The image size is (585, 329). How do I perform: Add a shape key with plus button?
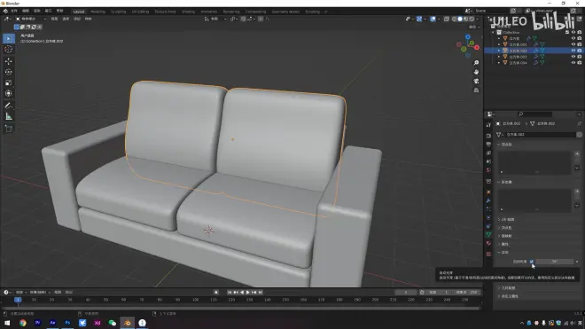pyautogui.click(x=577, y=192)
